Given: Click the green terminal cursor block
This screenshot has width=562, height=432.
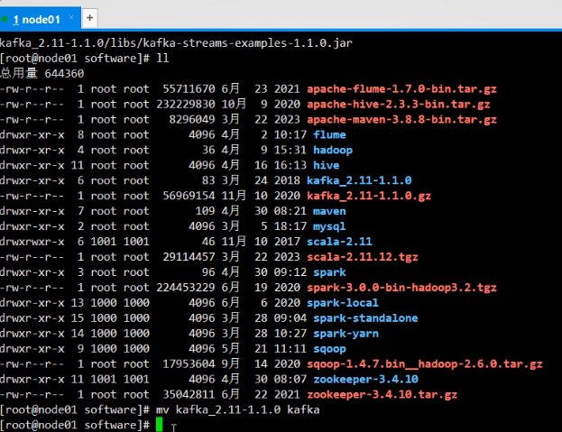Looking at the screenshot, I should (x=159, y=425).
